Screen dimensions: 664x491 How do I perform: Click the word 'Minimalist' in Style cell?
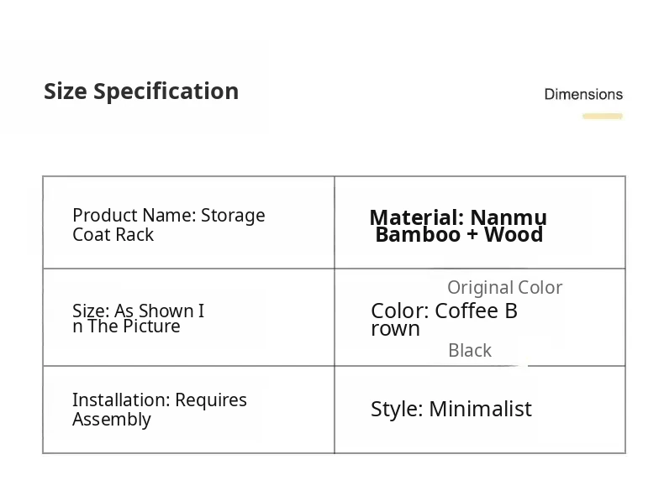click(480, 409)
